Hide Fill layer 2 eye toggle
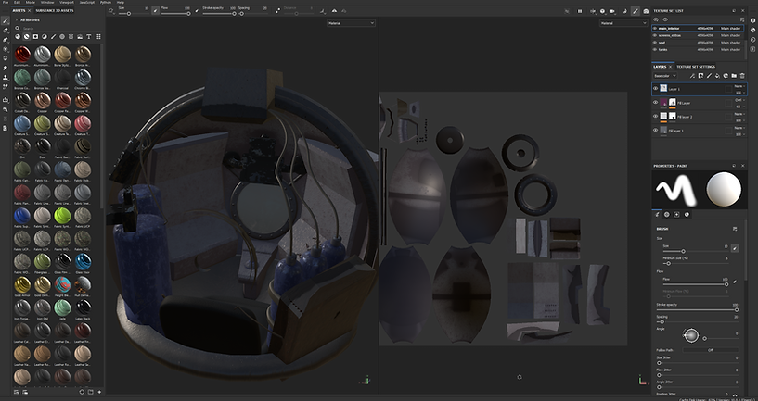 click(656, 117)
